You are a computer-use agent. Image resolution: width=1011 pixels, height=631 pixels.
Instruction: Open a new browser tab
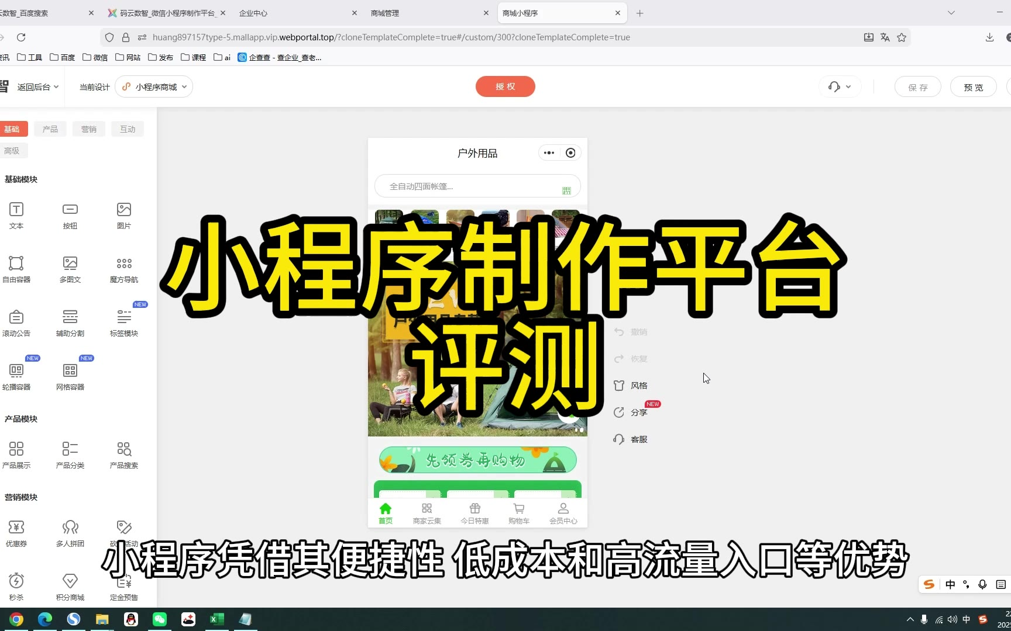coord(640,13)
